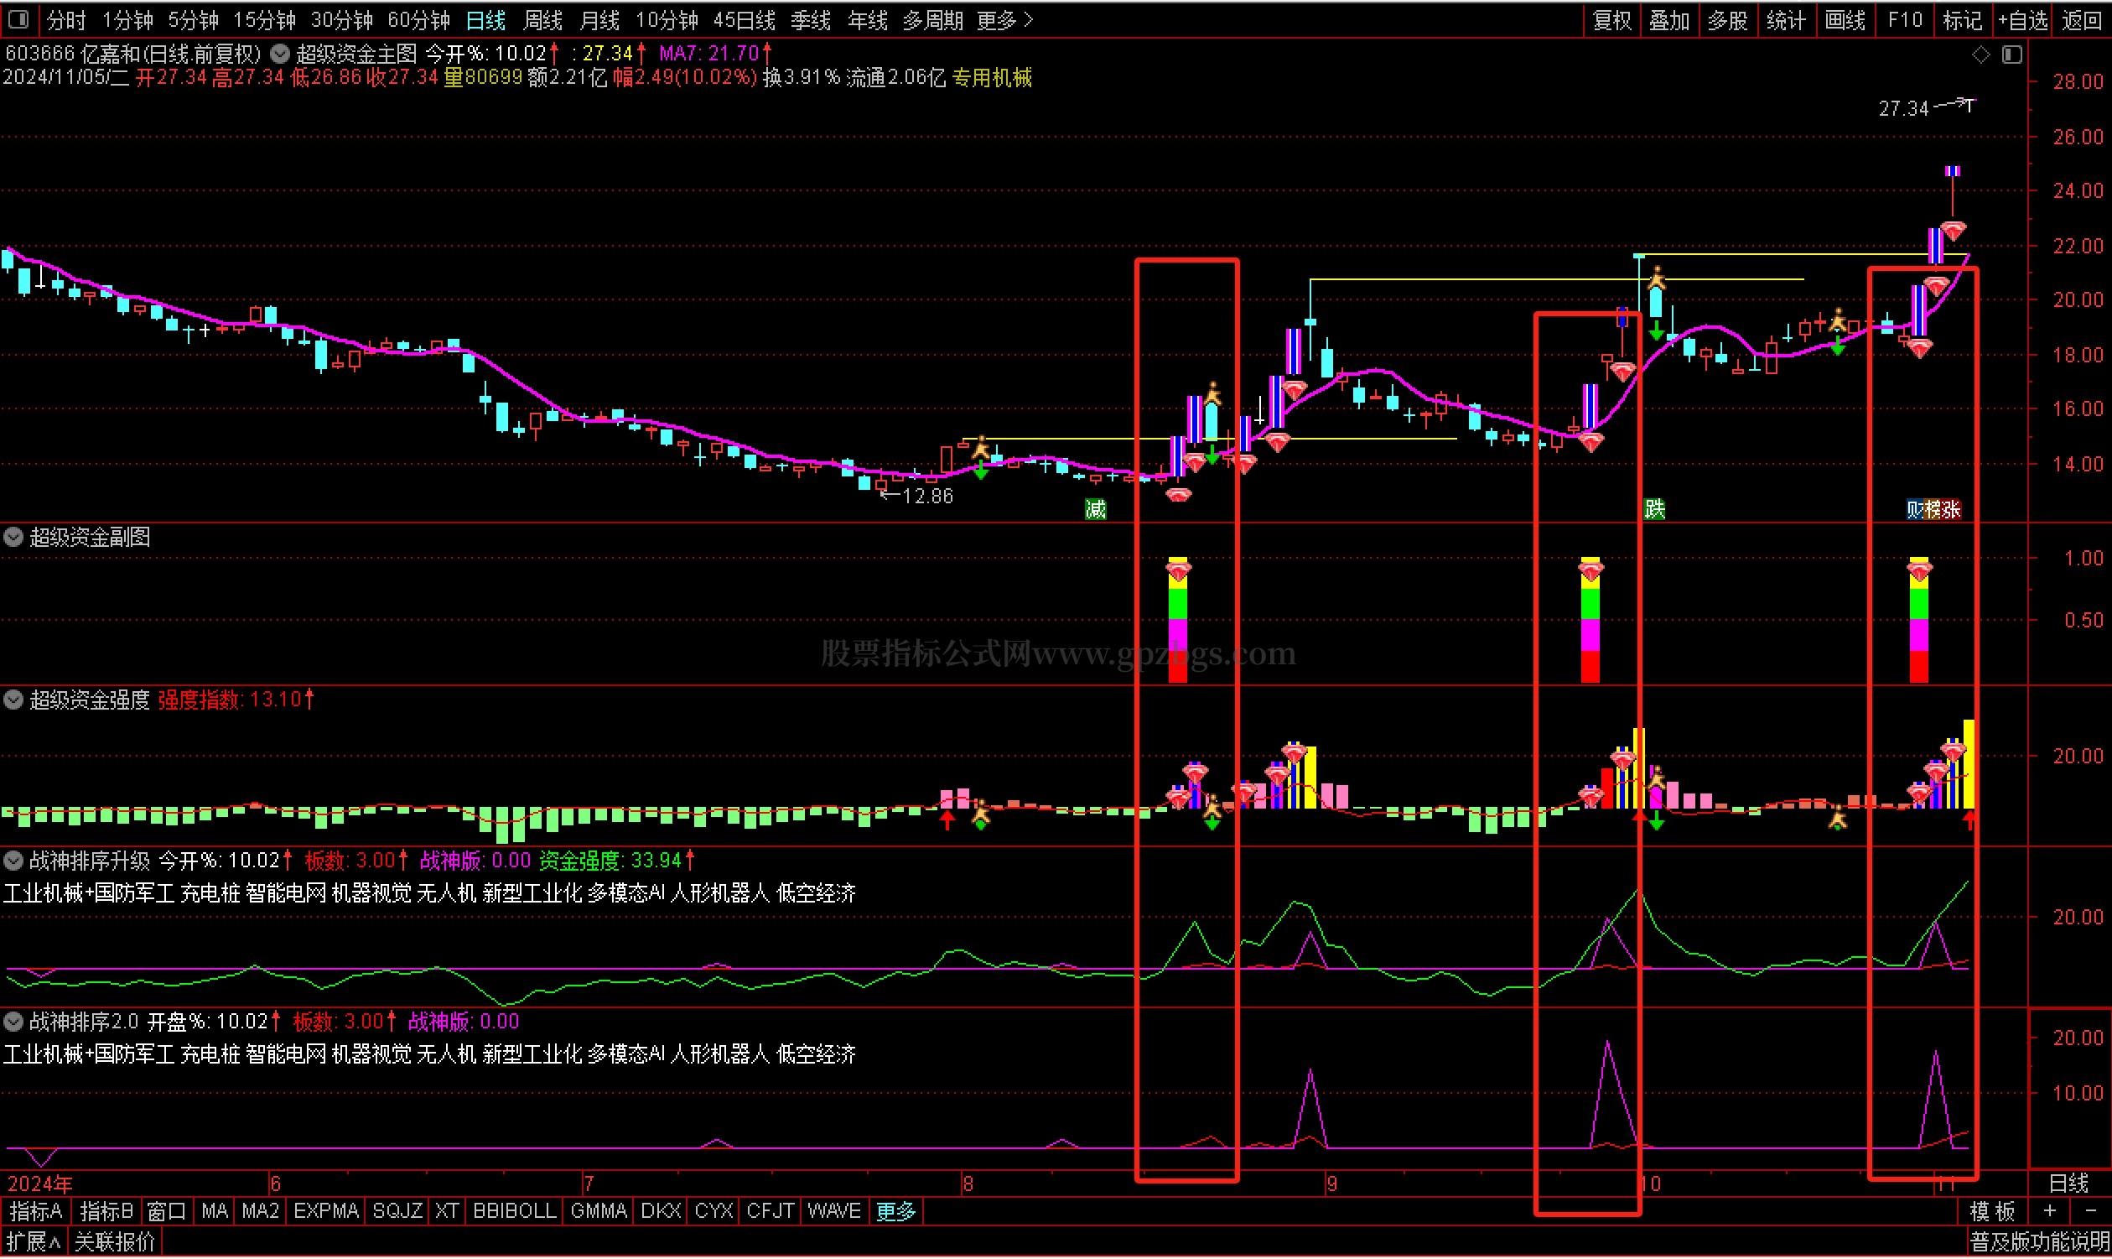
Task: Zoom out chart with minus button
Action: (x=2091, y=1211)
